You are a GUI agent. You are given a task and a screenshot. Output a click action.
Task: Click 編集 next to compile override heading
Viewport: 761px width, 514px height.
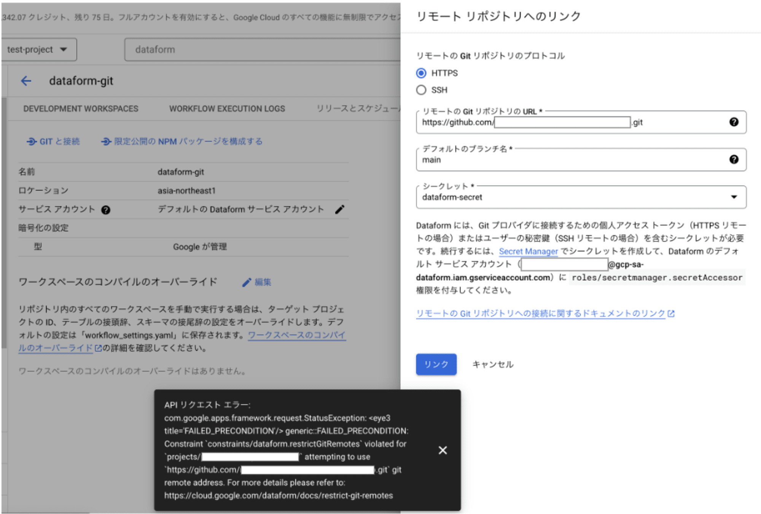[257, 282]
